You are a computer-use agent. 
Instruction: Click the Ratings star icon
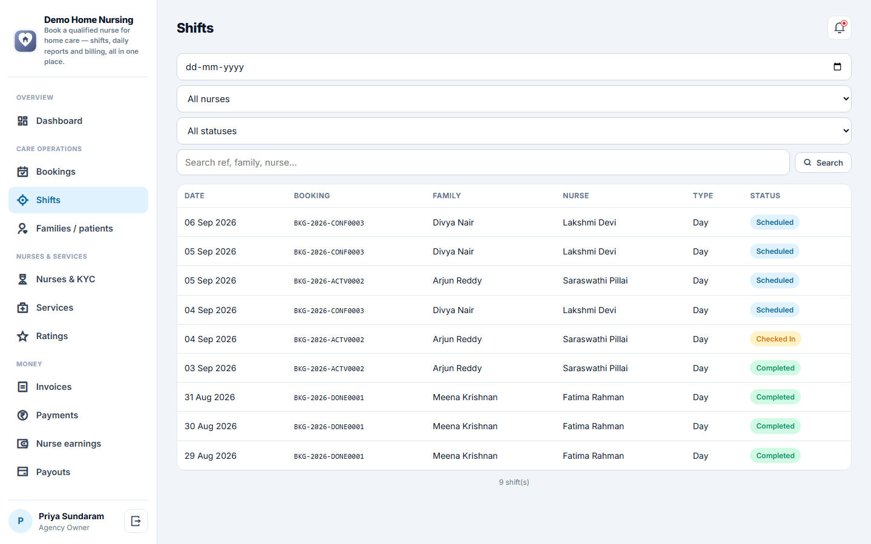pyautogui.click(x=23, y=336)
